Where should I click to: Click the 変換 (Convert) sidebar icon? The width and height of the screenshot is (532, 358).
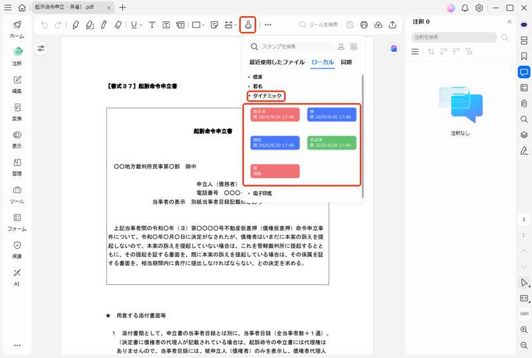pos(17,110)
